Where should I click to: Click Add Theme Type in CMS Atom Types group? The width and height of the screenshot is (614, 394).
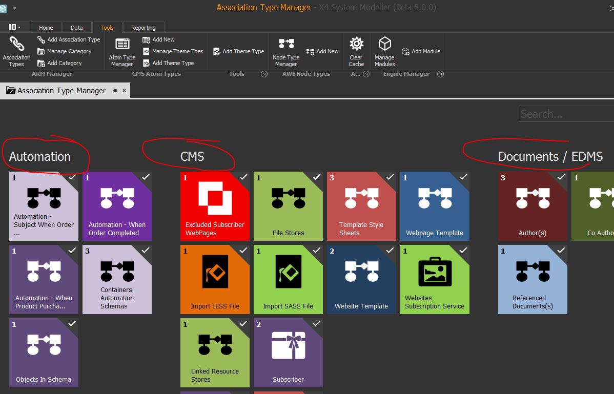click(168, 63)
